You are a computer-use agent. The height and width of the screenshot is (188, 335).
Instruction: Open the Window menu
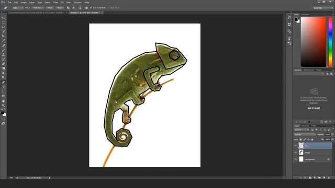(x=77, y=2)
